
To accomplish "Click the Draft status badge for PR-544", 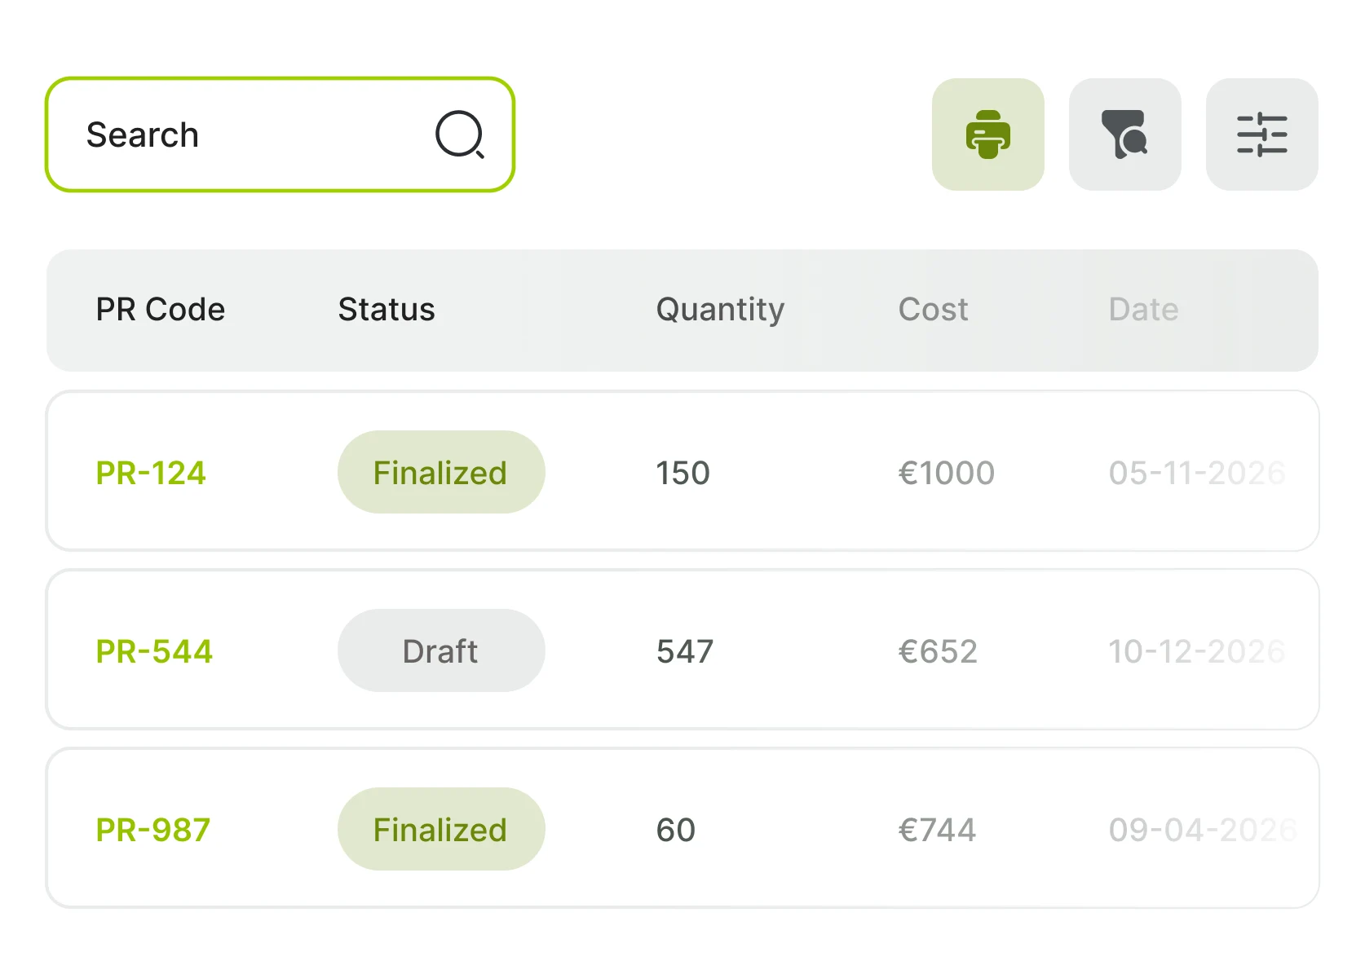I will pos(440,651).
